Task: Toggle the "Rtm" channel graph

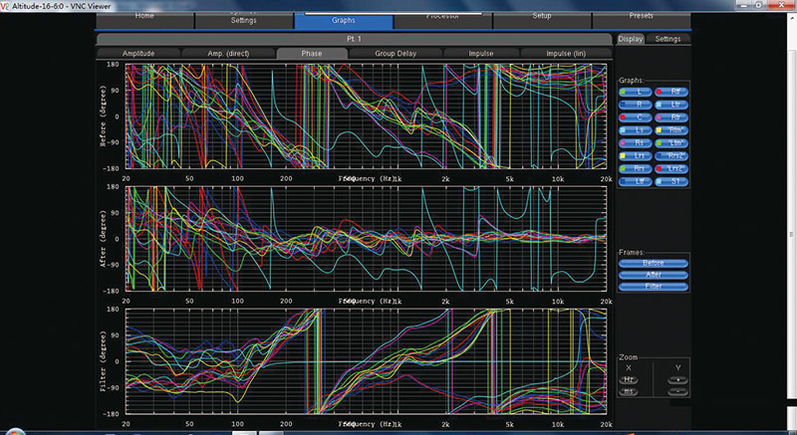Action: click(x=671, y=130)
